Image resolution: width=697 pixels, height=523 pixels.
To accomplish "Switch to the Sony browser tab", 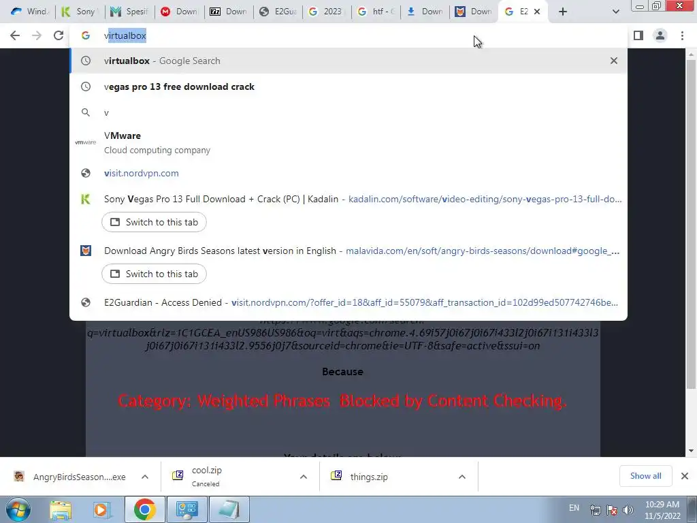I will coord(80,12).
